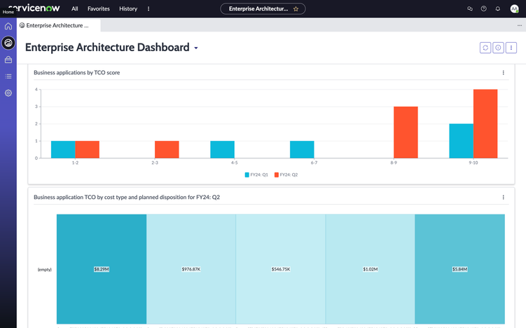
Task: Click the $546.75K heatmap cell
Action: (281, 269)
